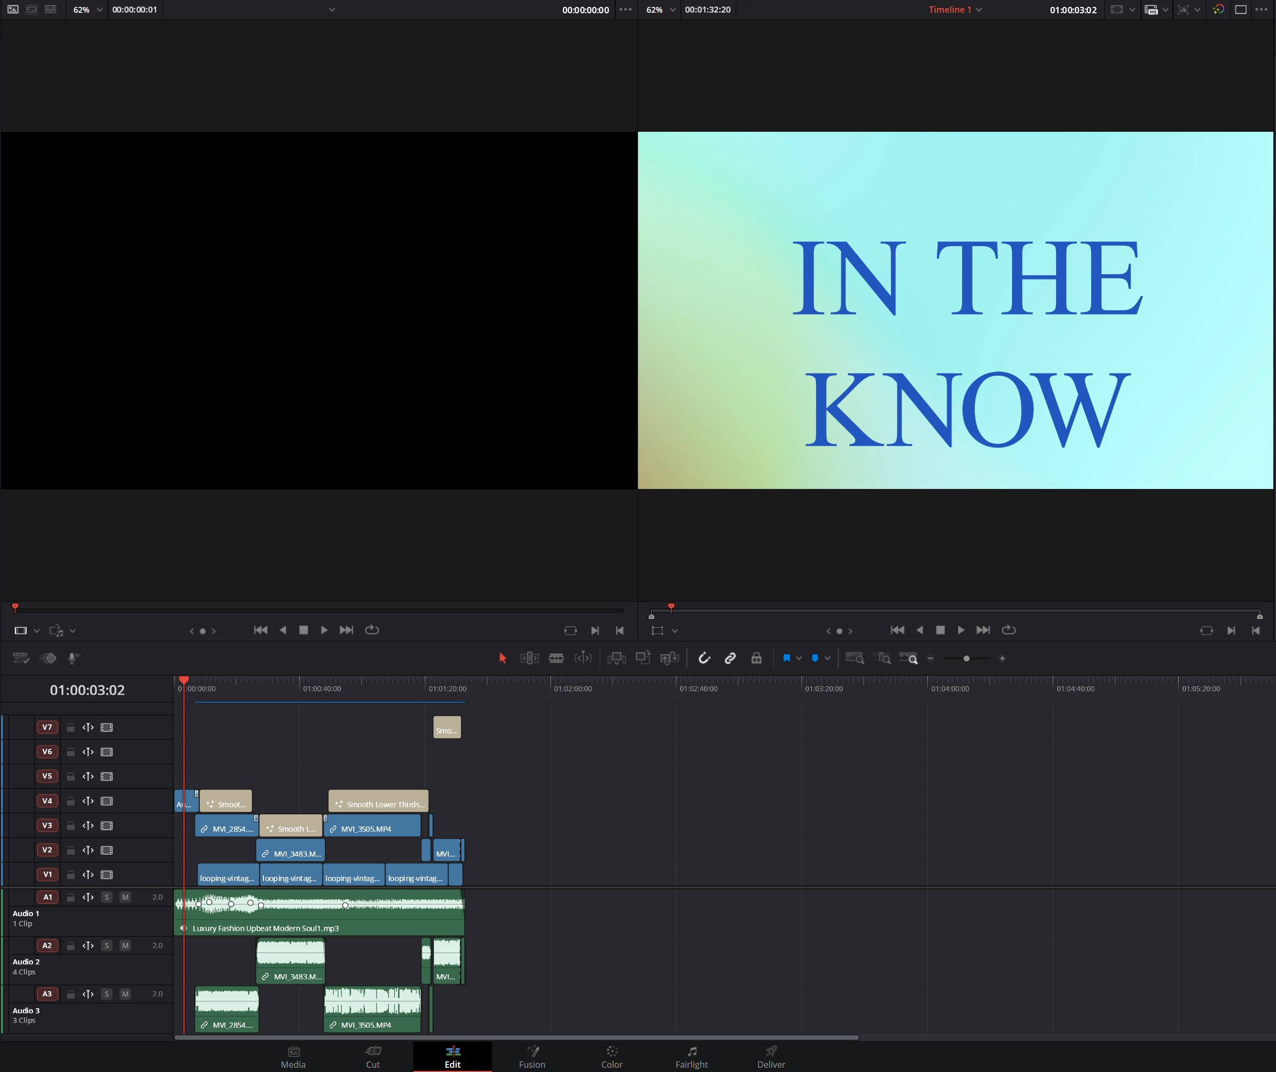Disable the V4 video track

pos(107,801)
